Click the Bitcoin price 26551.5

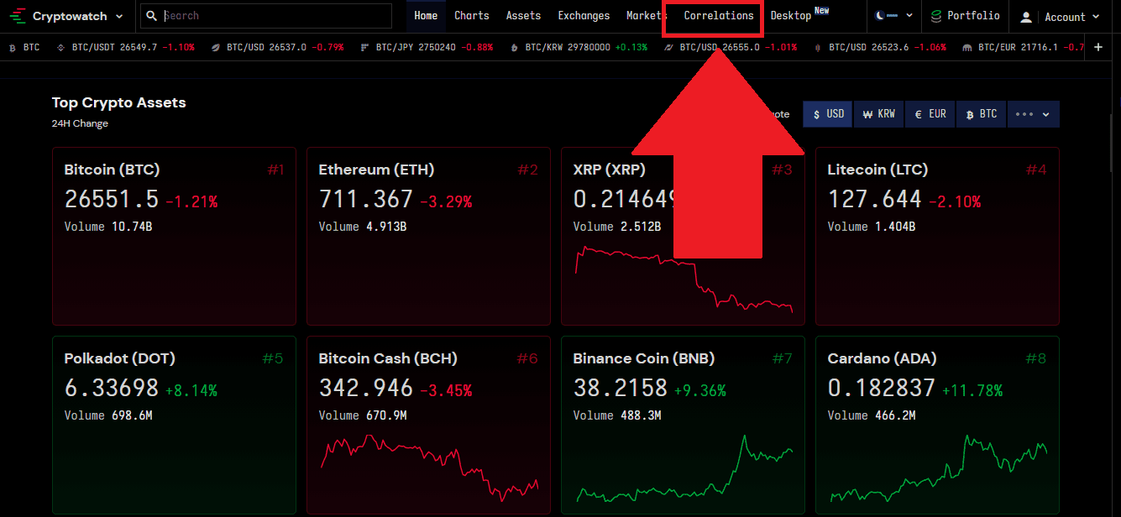(x=112, y=200)
